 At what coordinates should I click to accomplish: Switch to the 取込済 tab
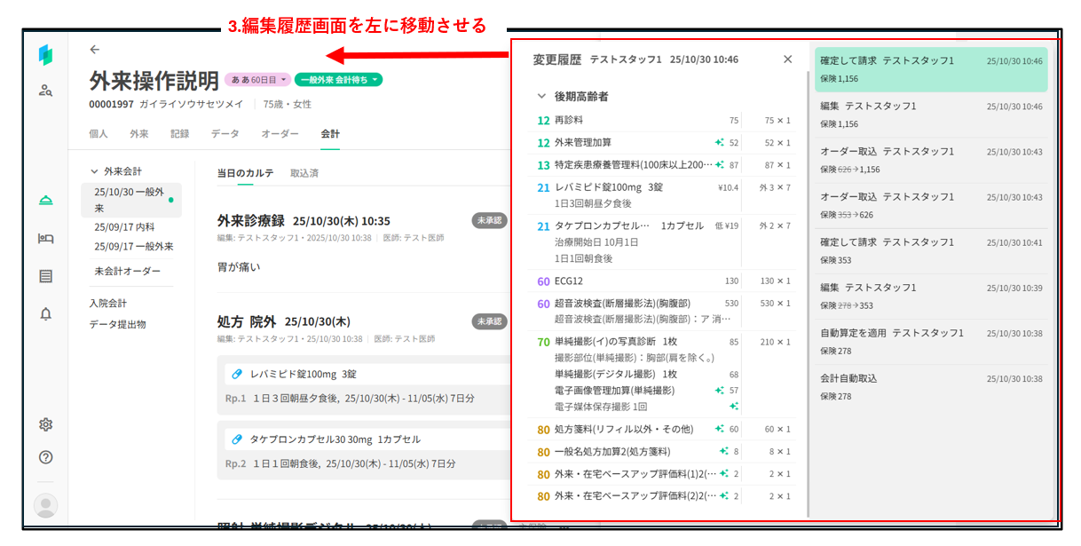pos(304,173)
